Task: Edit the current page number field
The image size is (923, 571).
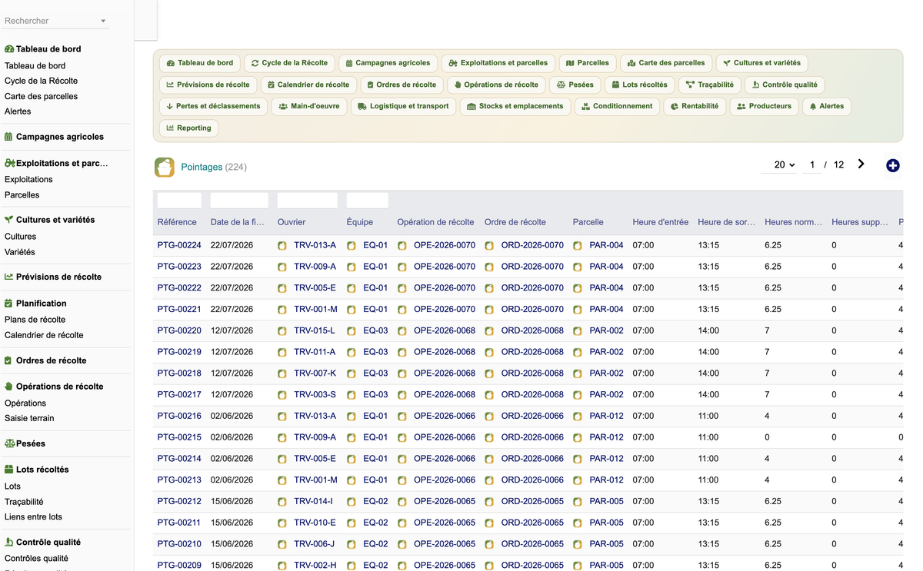Action: [x=811, y=164]
